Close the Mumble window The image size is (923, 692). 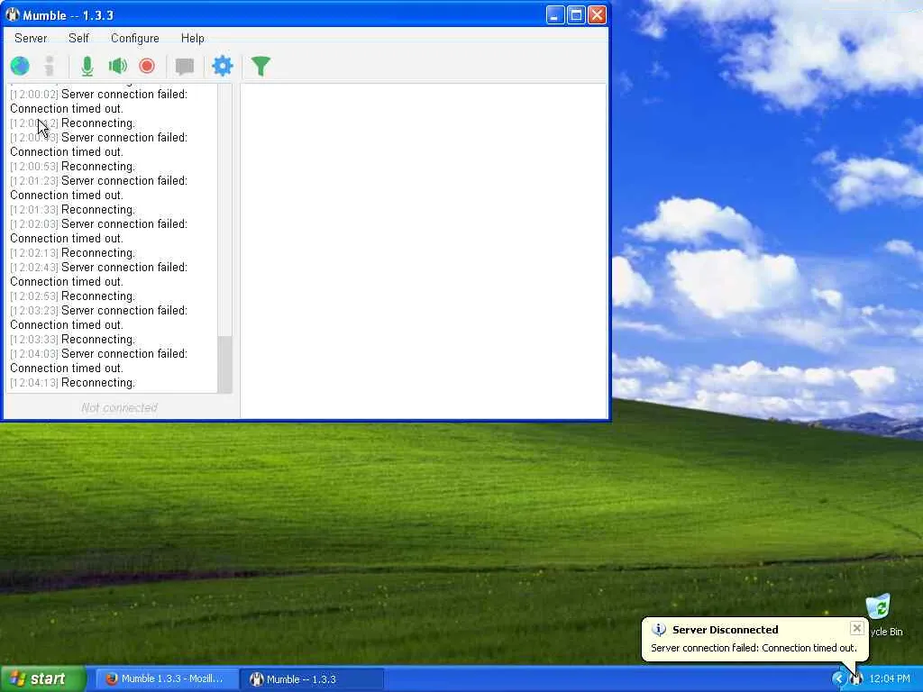pos(597,14)
